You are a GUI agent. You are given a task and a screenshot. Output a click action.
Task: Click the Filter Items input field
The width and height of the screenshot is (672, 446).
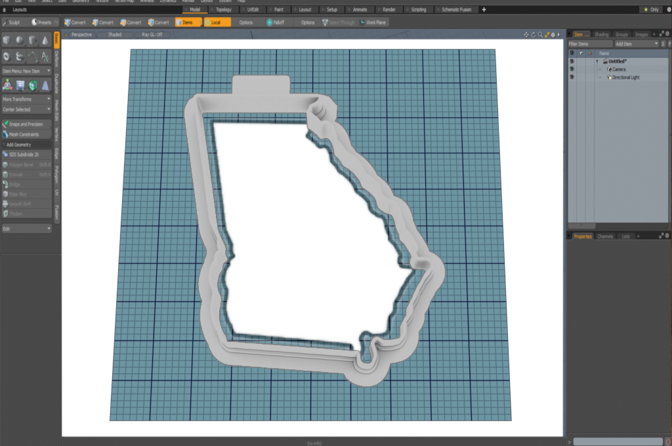click(x=591, y=44)
